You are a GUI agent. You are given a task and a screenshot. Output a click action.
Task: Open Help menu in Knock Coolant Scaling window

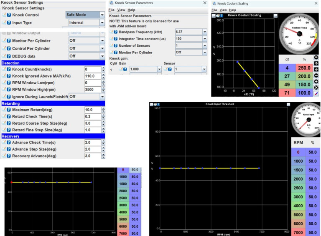pos(232,10)
